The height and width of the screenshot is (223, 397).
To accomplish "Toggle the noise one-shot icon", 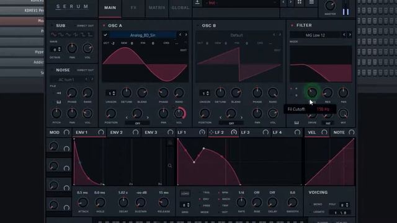I will coord(59,93).
